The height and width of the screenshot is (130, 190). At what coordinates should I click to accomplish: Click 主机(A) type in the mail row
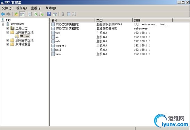(102, 50)
